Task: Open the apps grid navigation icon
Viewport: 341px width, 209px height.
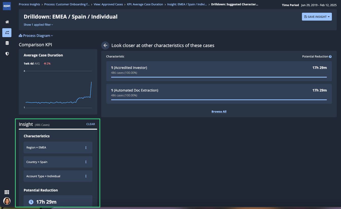Action: click(x=7, y=192)
